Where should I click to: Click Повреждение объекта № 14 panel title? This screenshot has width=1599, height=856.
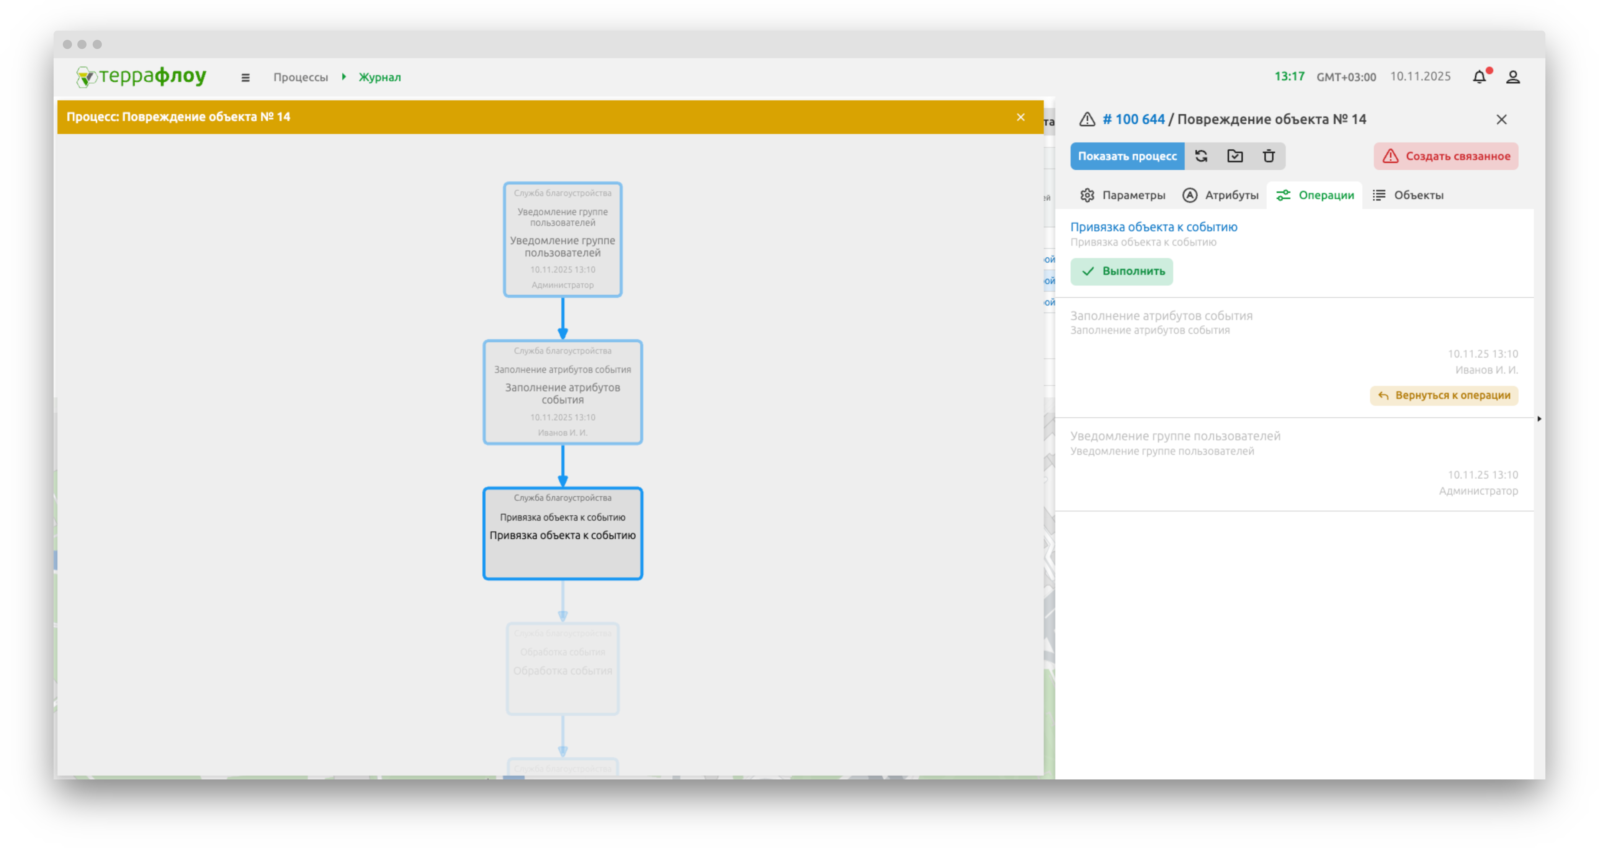pos(1271,119)
